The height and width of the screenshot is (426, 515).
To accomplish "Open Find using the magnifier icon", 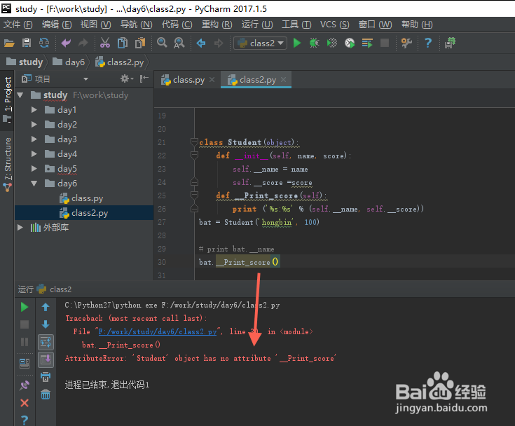I will click(x=162, y=43).
